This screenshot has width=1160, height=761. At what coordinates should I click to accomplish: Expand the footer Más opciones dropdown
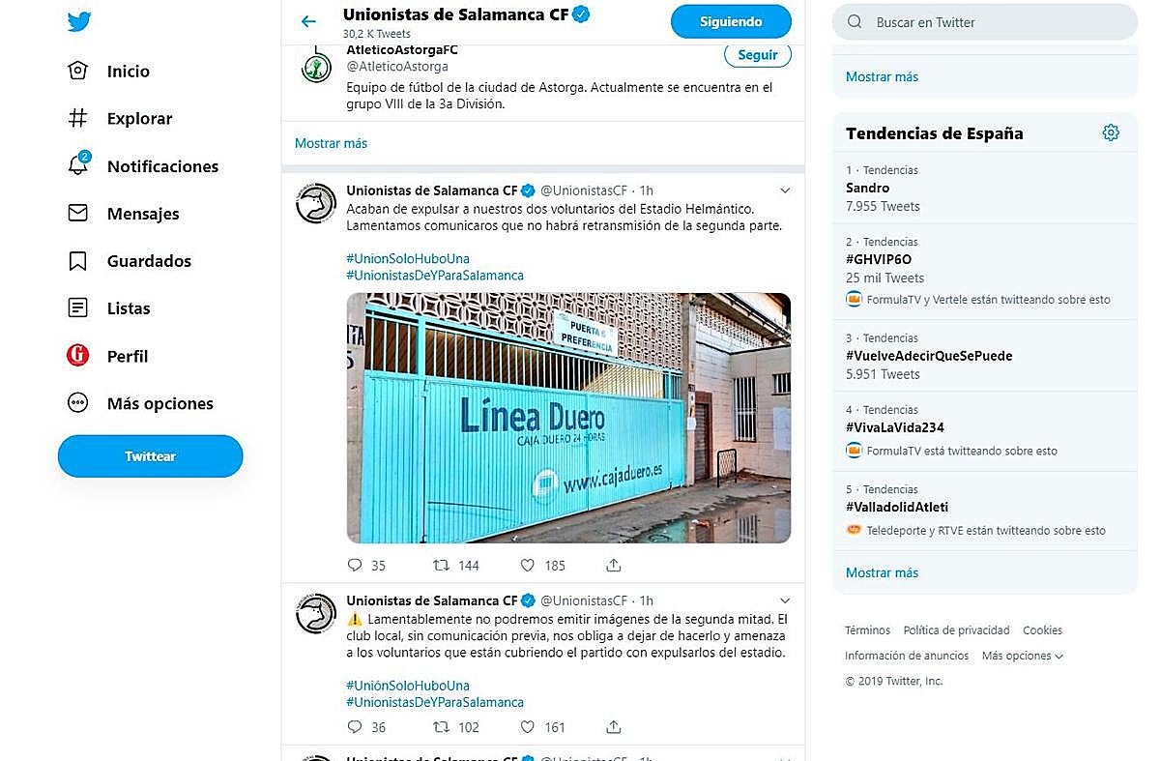(1022, 656)
